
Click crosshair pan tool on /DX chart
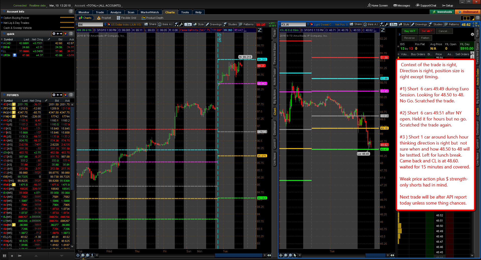78,255
